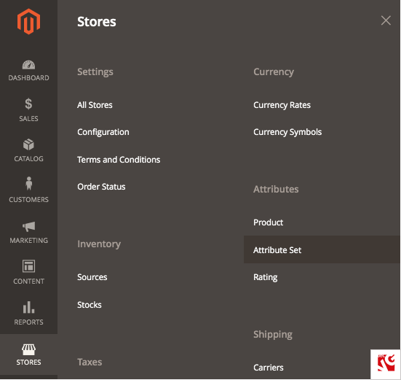Select Attribute Set menu entry

[322, 249]
